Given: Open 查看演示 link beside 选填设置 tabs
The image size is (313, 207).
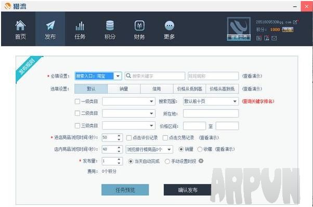Looking at the screenshot, I should tap(252, 89).
